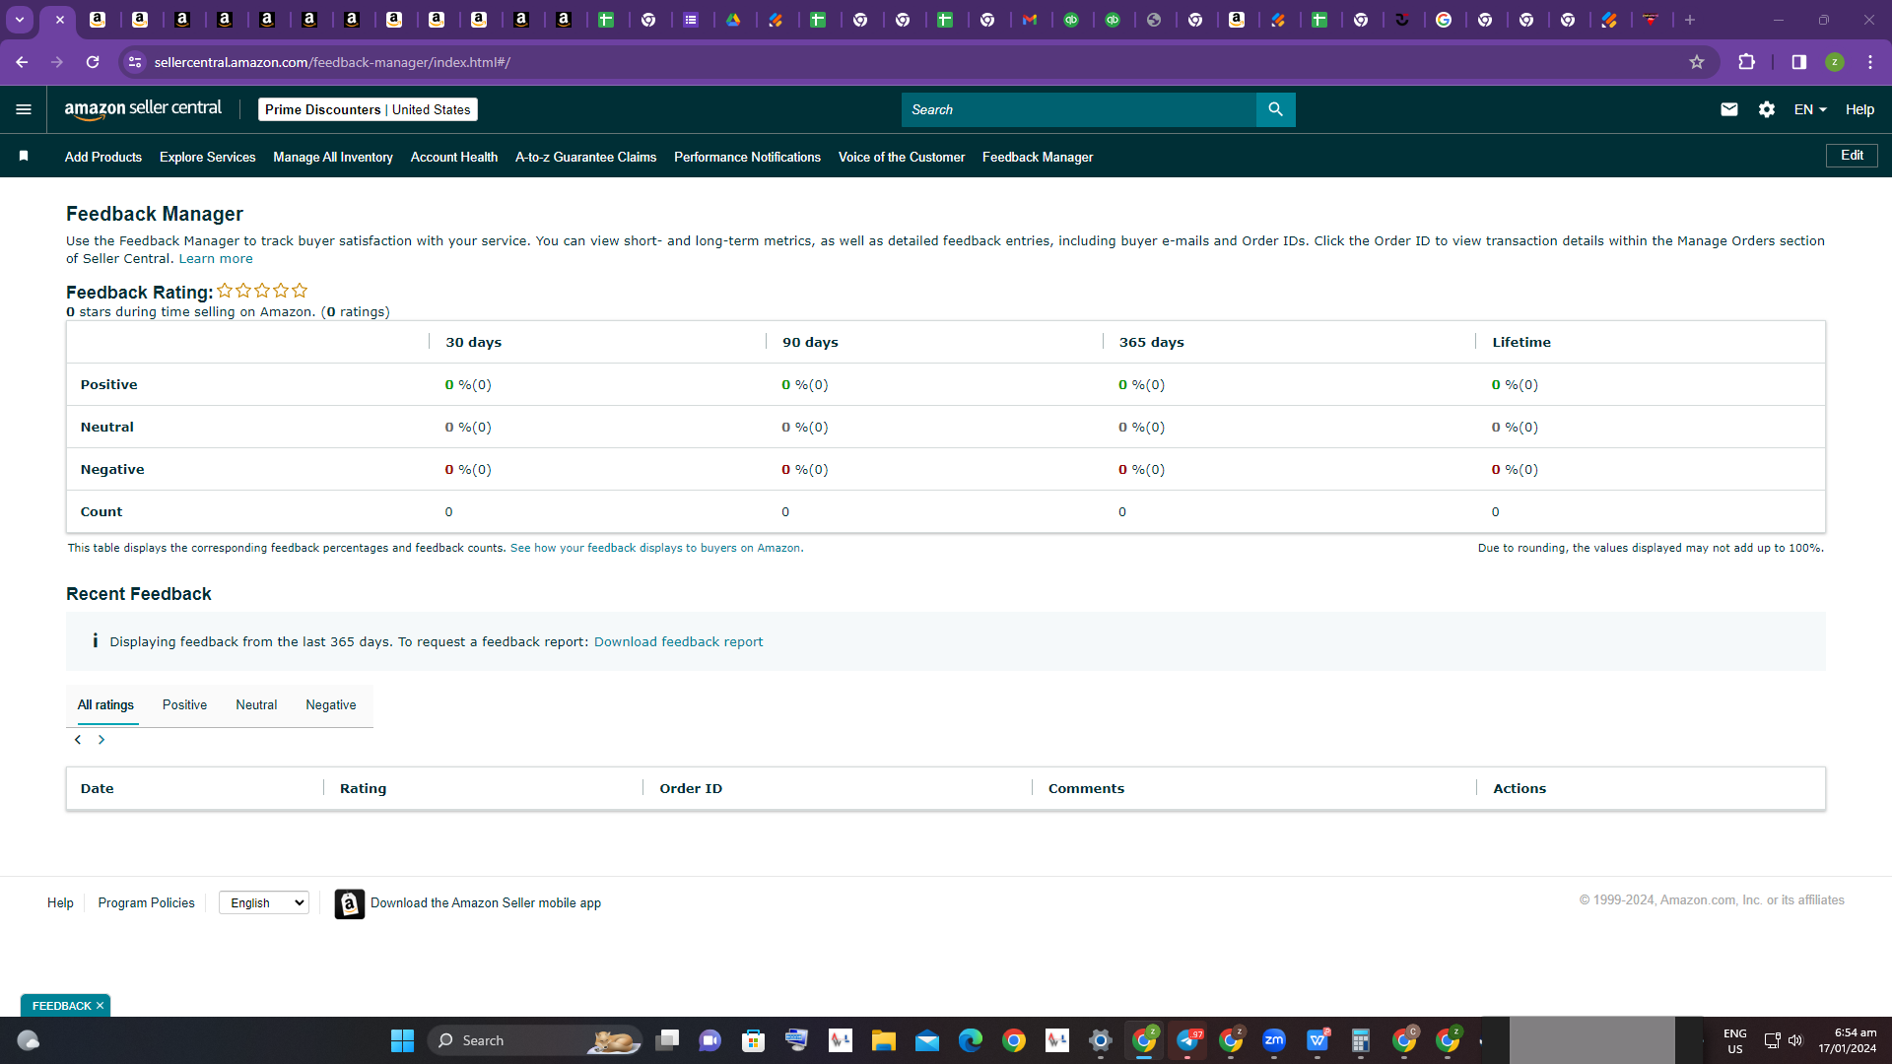The image size is (1892, 1064).
Task: Open Prime Discounters marketplace switcher
Action: coord(368,109)
